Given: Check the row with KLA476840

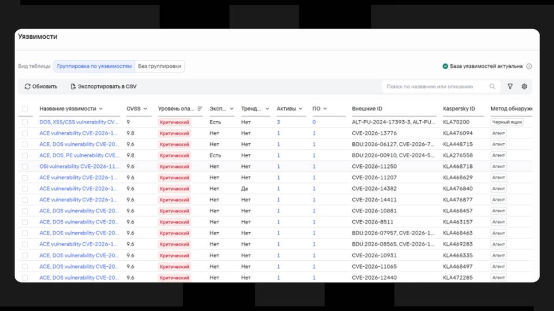Looking at the screenshot, I should [x=25, y=189].
